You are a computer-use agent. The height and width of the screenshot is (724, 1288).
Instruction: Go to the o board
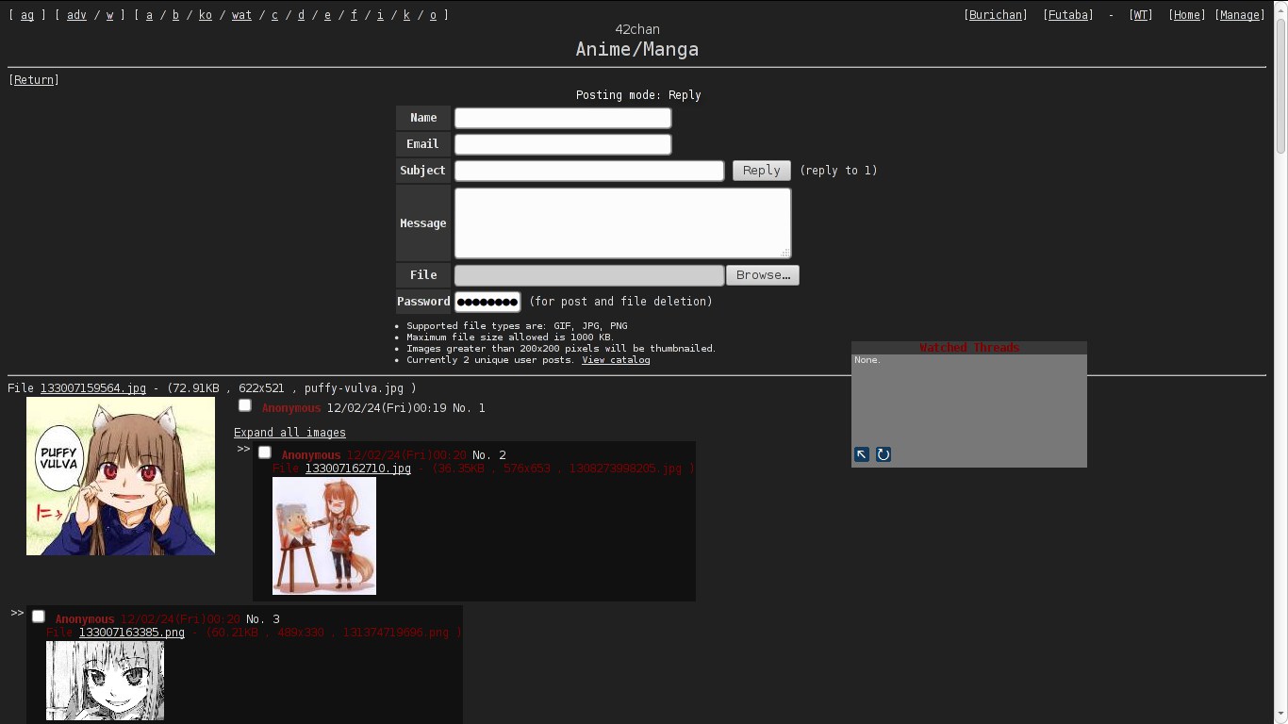click(x=433, y=15)
